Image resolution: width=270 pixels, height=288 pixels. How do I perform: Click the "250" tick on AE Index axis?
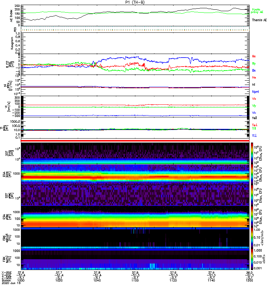click(x=18, y=6)
